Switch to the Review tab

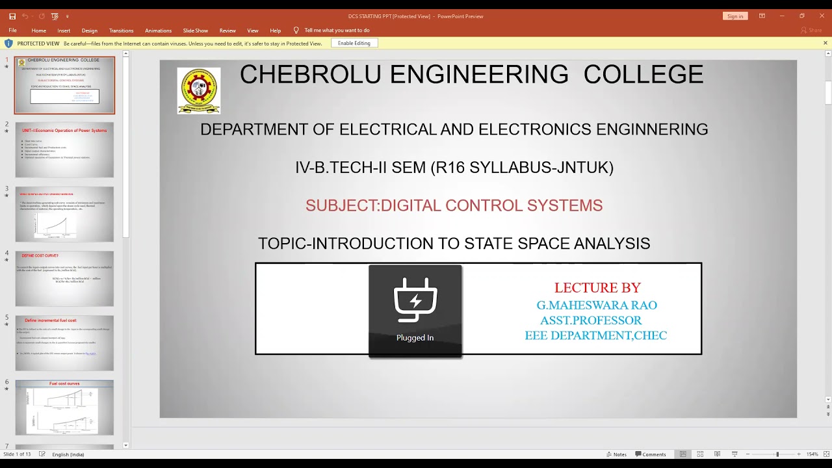pos(227,31)
